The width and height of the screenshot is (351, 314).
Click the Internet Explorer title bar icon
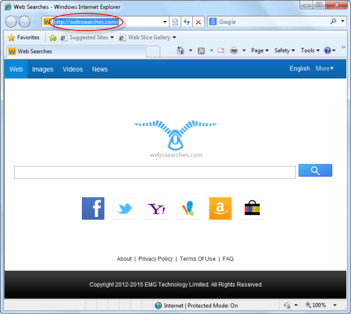coord(8,7)
